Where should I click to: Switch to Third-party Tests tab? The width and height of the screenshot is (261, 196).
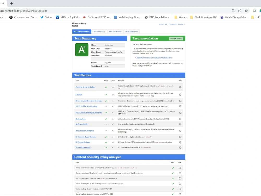[131, 32]
